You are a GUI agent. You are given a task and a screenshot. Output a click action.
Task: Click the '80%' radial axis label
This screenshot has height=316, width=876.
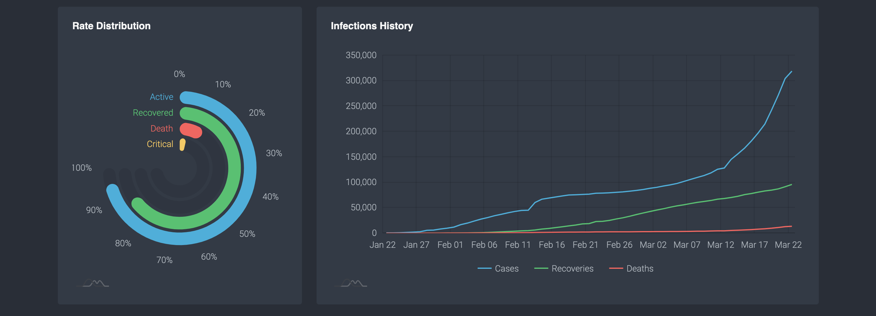(x=123, y=244)
